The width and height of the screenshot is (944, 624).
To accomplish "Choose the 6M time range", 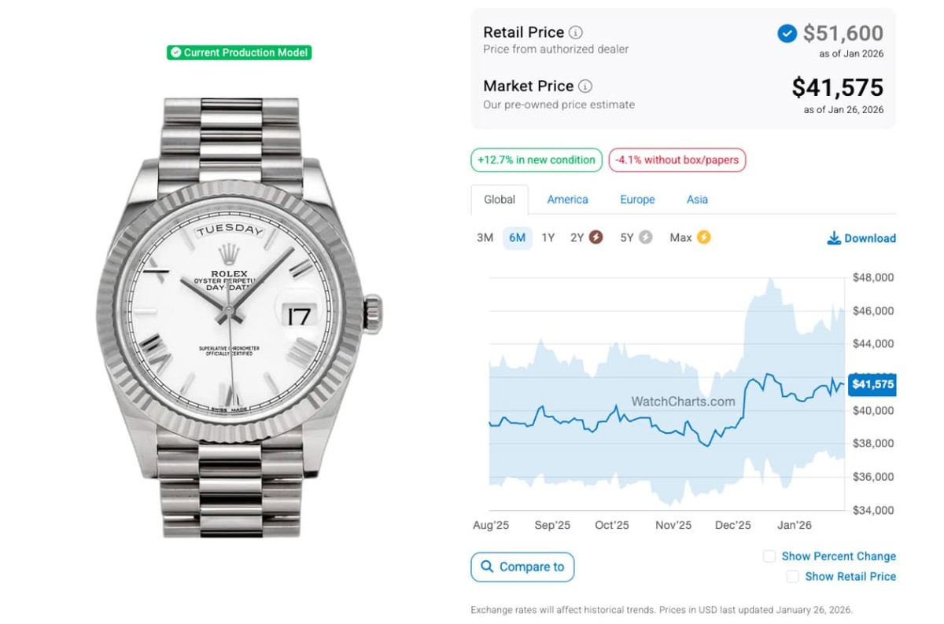I will click(517, 238).
